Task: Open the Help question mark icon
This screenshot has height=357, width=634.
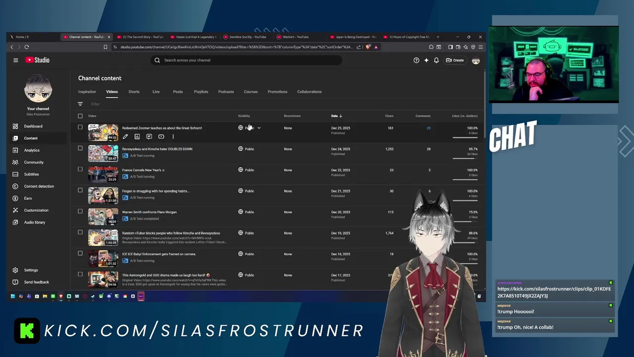Action: (x=416, y=60)
